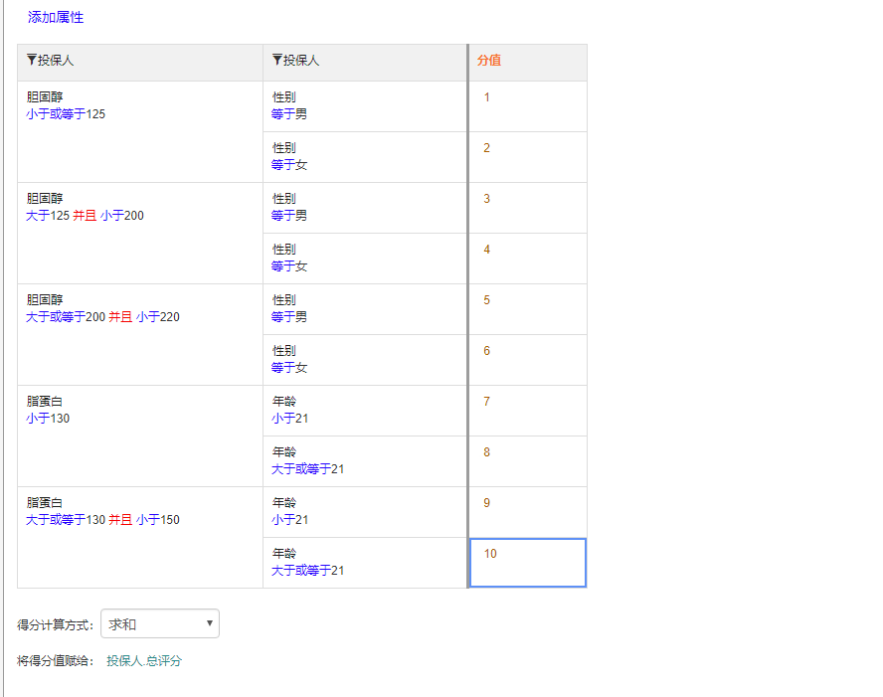Image resolution: width=883 pixels, height=697 pixels.
Task: Click the 投保人.总评分 assignment target
Action: 144,661
